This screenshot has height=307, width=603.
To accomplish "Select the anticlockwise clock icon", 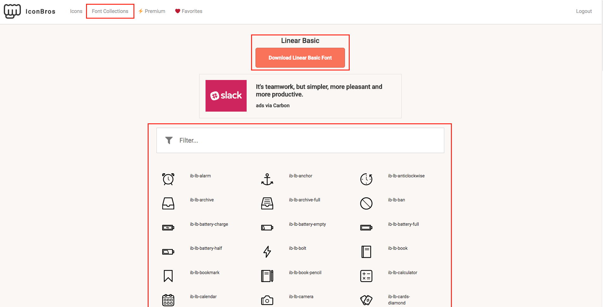I will [366, 179].
